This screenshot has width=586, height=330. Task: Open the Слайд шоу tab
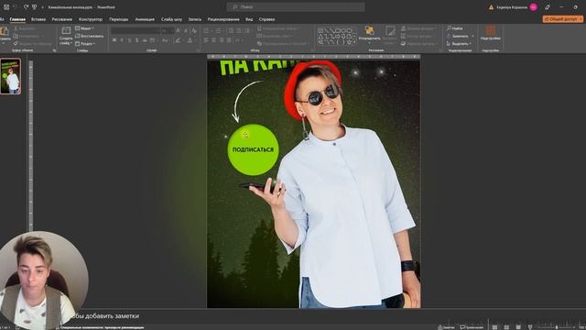pos(171,19)
